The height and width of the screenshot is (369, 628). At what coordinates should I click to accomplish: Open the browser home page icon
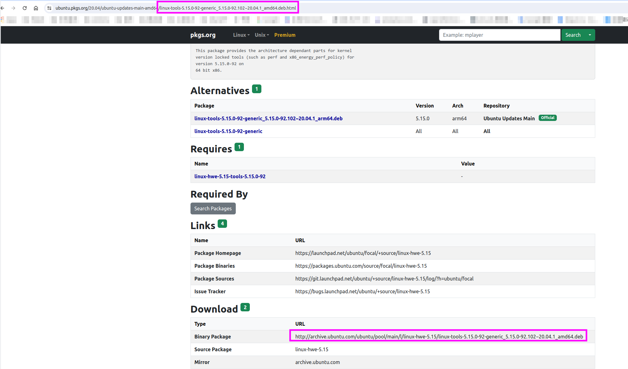[x=36, y=8]
